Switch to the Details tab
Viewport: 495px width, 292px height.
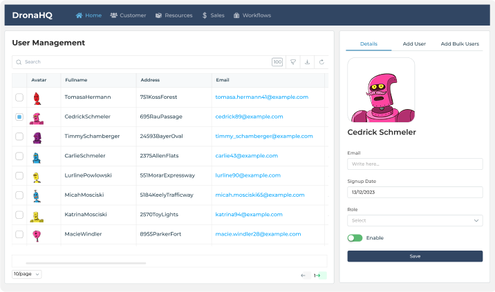point(368,43)
